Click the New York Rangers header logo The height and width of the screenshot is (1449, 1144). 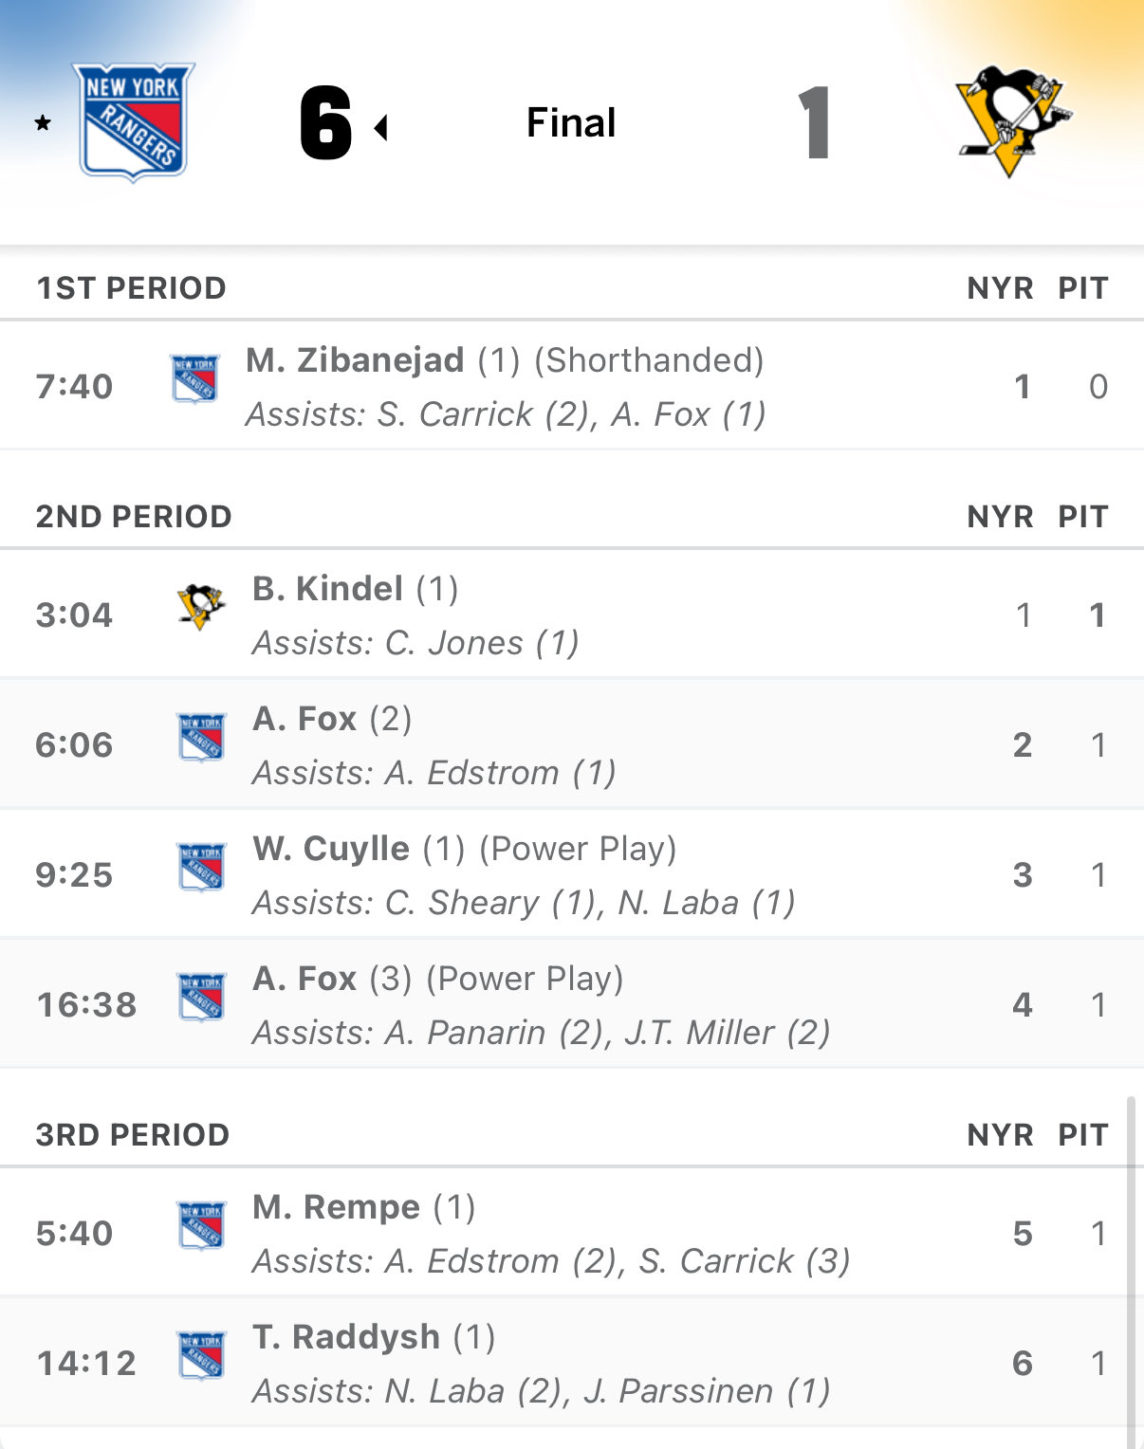(x=134, y=121)
